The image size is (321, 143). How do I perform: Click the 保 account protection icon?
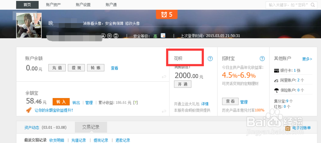coord(109,36)
